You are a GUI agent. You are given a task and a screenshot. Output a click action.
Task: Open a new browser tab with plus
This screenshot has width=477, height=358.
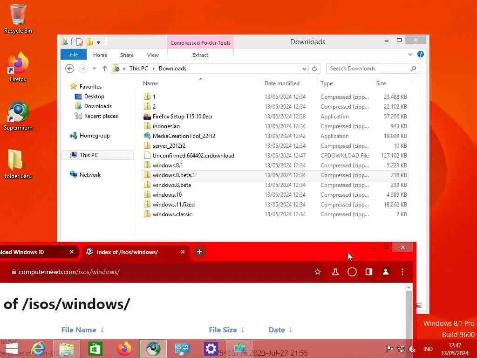[x=199, y=252]
